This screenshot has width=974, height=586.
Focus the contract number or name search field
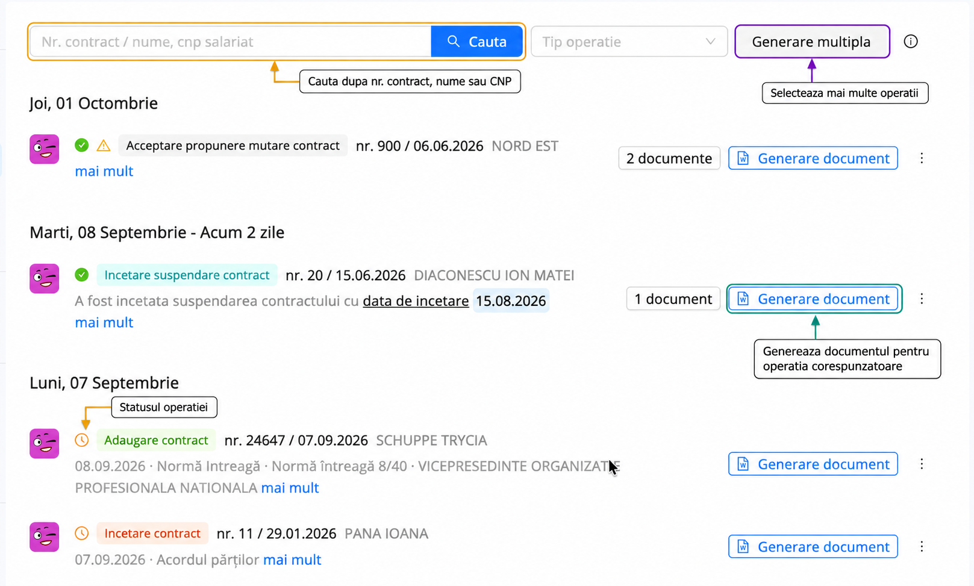pos(231,42)
